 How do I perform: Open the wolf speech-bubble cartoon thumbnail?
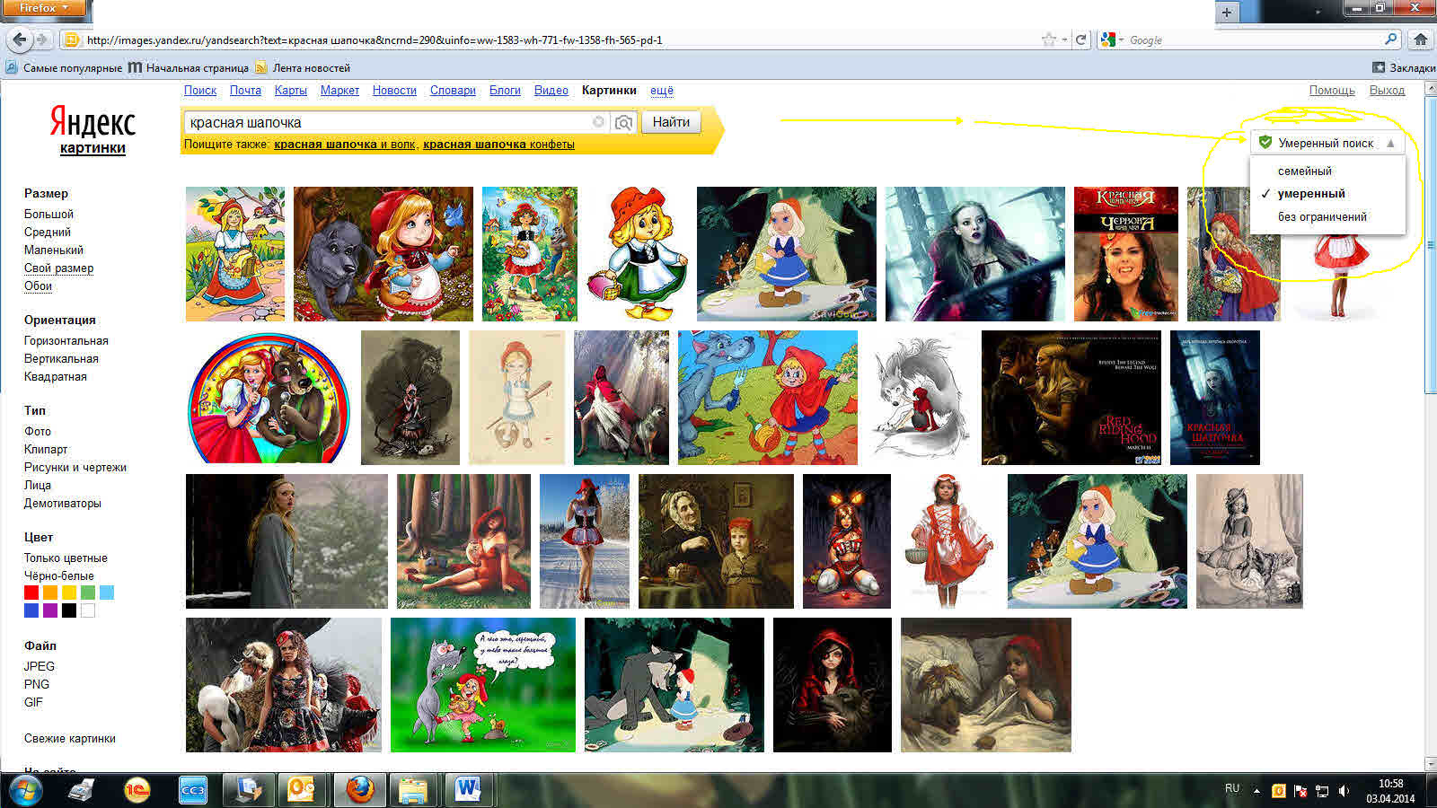[483, 685]
